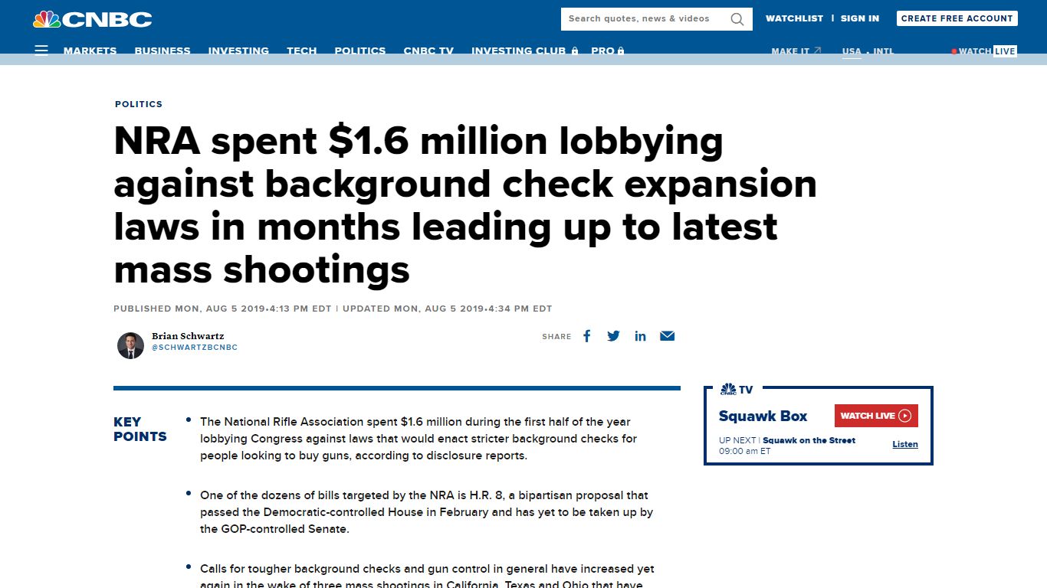Click Squawk on the Street up next text
1047x588 pixels.
pos(809,440)
